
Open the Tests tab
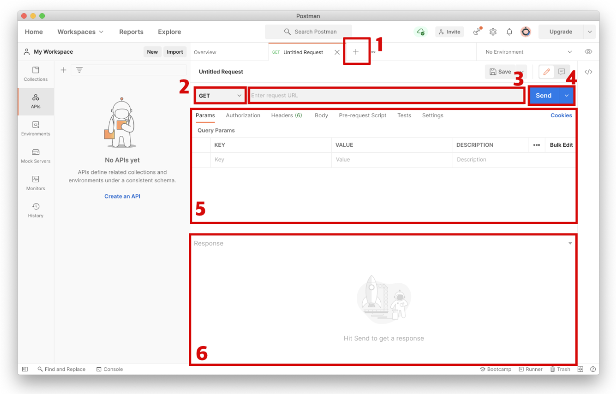click(404, 115)
